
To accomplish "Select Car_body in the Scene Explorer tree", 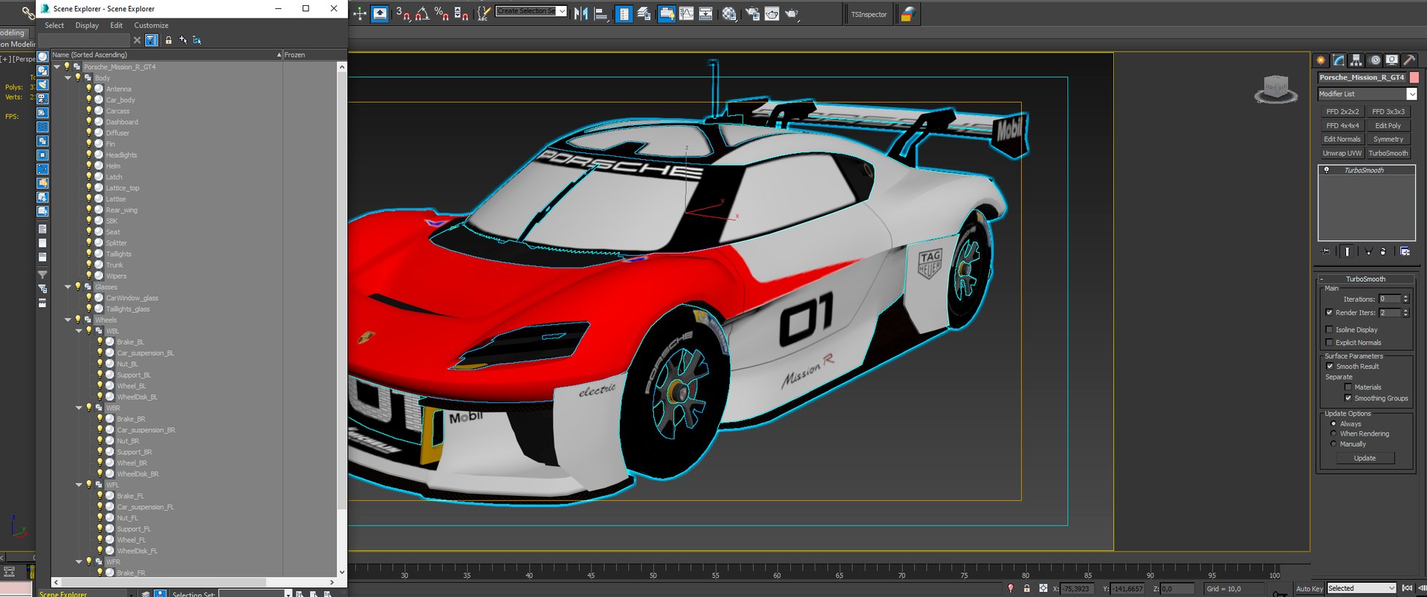I will [x=120, y=100].
